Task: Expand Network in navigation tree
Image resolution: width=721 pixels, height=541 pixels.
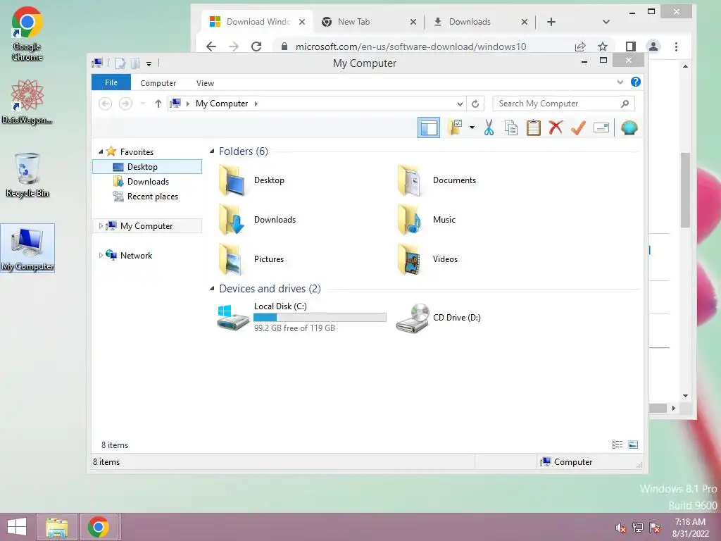Action: (101, 255)
